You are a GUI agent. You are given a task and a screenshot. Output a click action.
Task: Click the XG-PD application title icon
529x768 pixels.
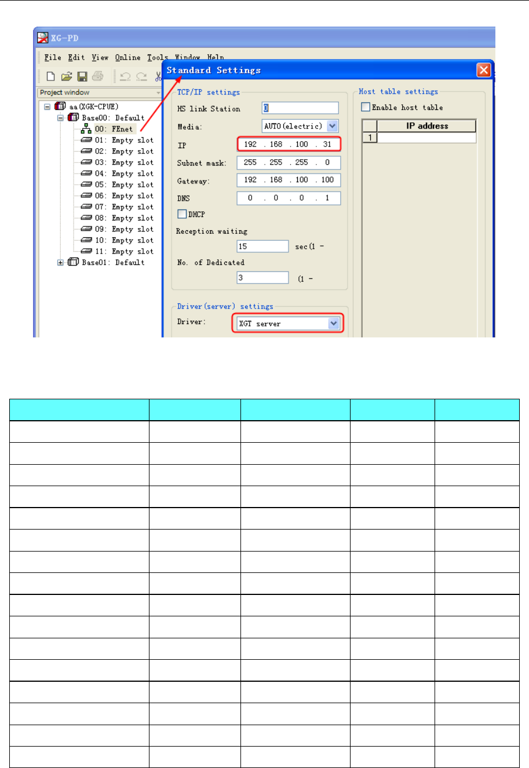pos(43,38)
